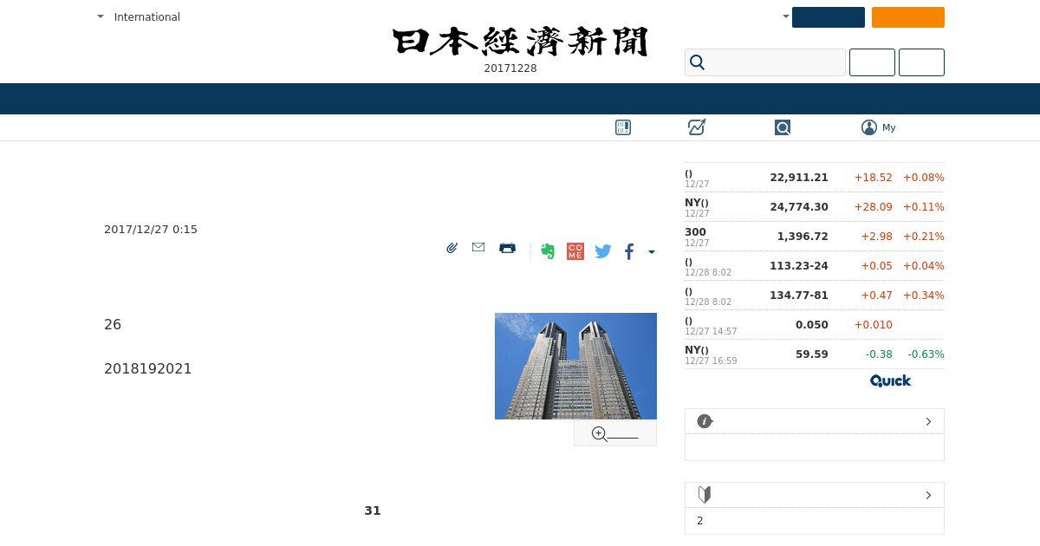This screenshot has height=546, width=1040.
Task: Select the NY index value 24,774.30
Action: tap(799, 207)
